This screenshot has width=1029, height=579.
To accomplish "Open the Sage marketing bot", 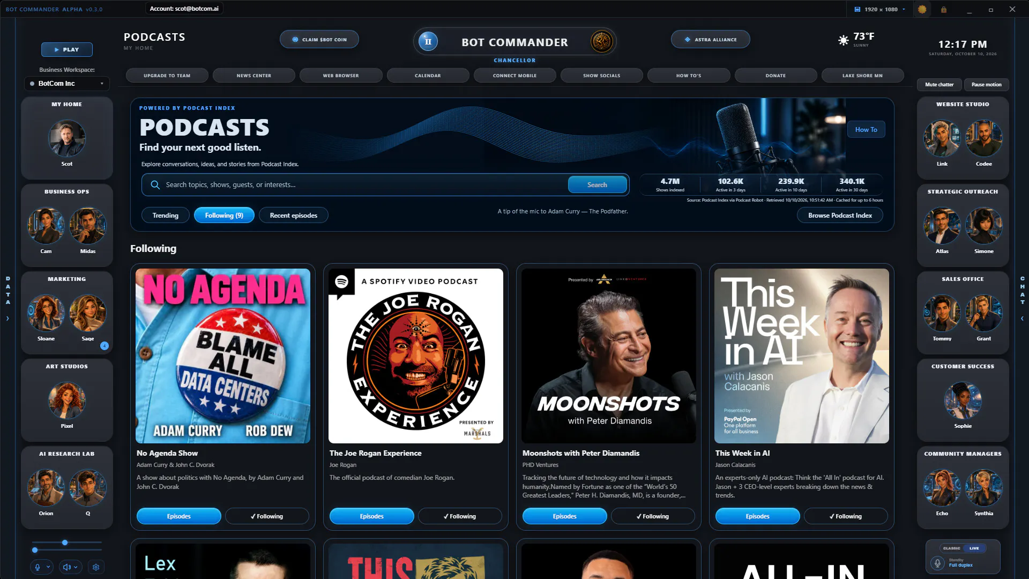I will tap(88, 313).
